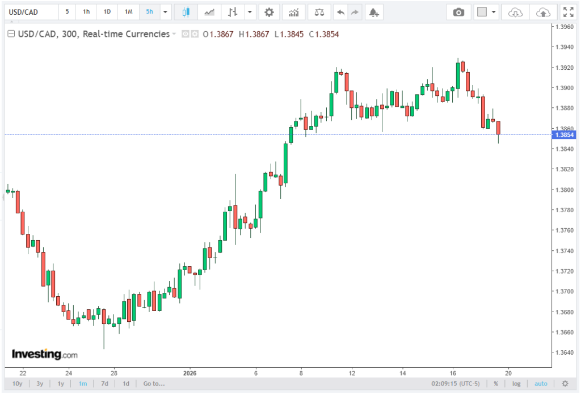Toggle auto scale mode
Screen dimensions: 581x395
(x=541, y=384)
